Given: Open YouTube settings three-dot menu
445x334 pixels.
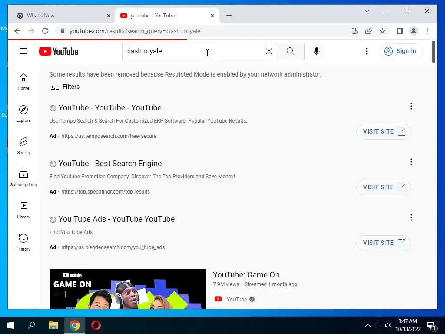Looking at the screenshot, I should pyautogui.click(x=367, y=51).
